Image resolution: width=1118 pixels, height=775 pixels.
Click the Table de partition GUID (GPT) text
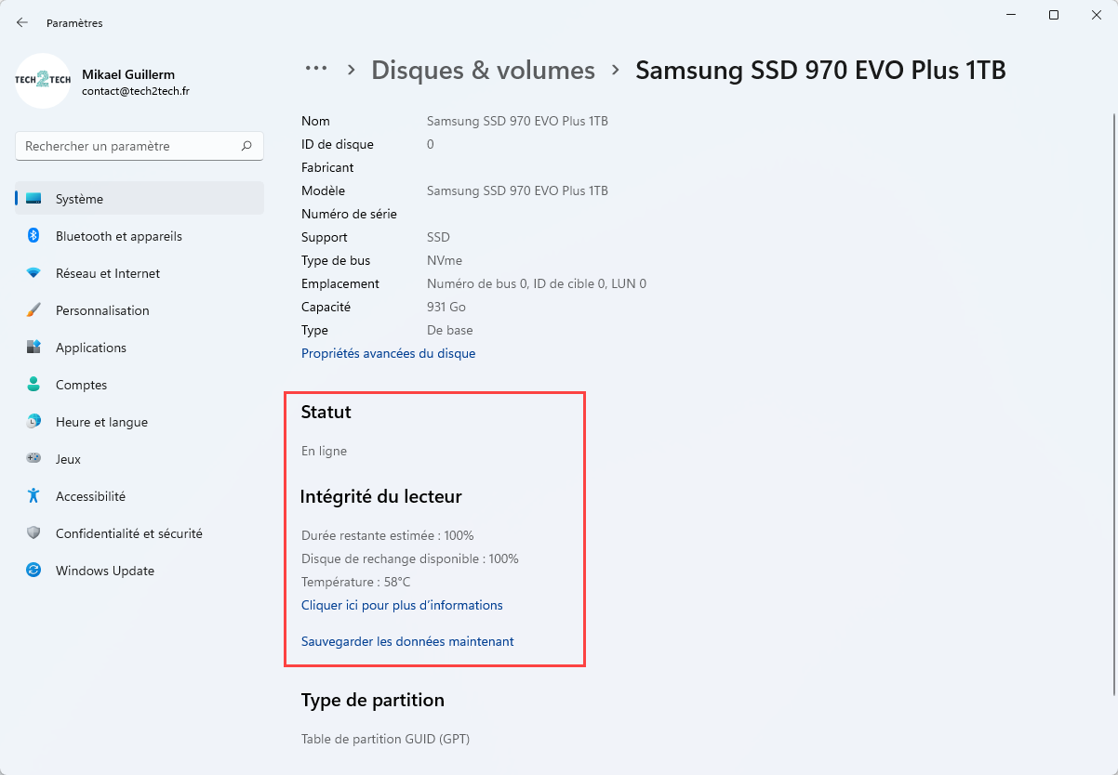[386, 740]
